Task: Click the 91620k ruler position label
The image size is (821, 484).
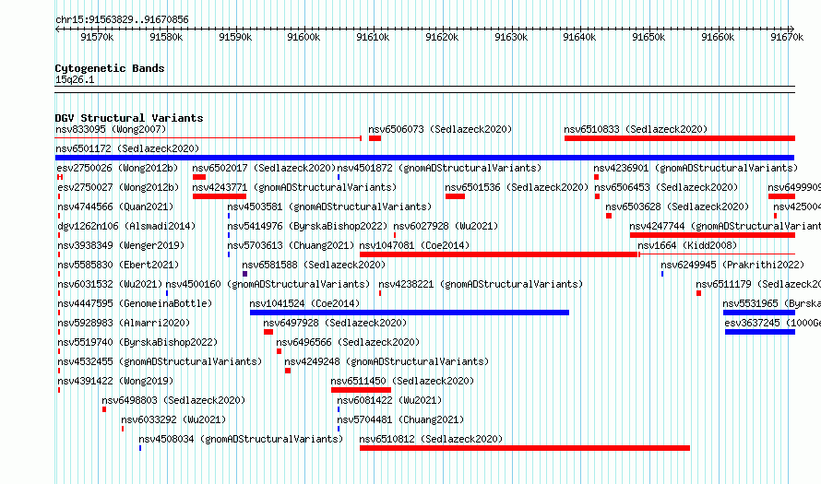Action: click(441, 37)
